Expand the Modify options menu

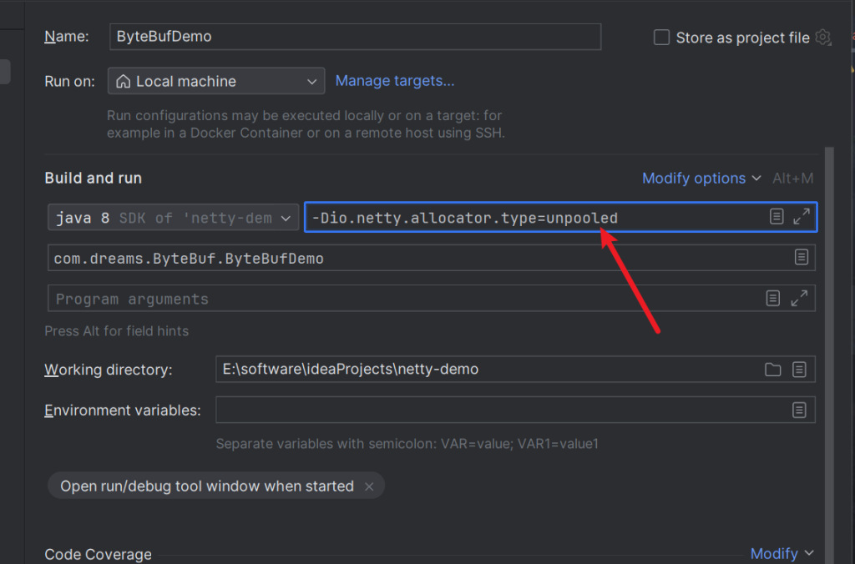point(701,178)
